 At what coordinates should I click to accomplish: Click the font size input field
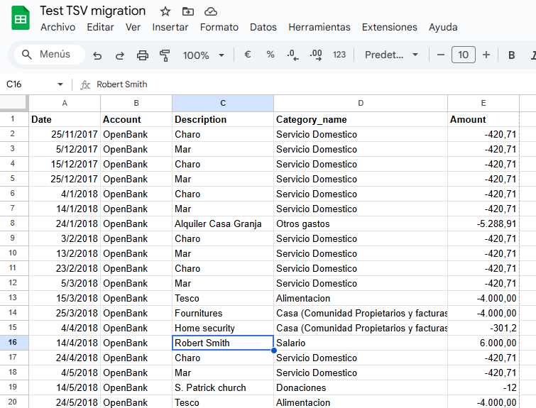(x=463, y=55)
